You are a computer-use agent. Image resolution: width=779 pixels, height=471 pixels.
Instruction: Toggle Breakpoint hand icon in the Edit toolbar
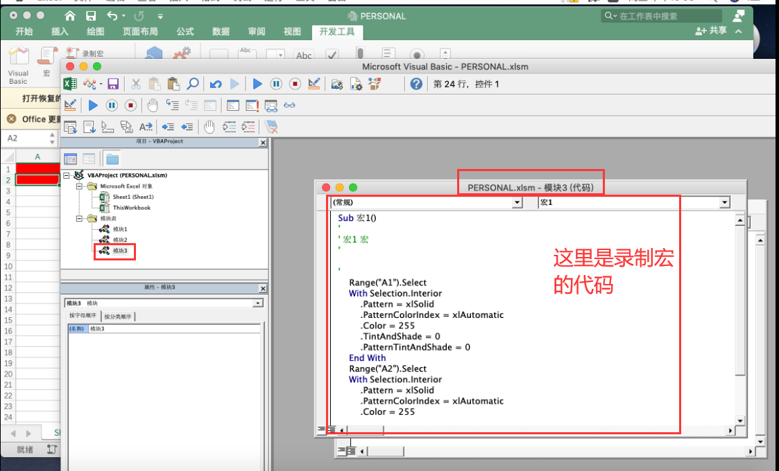point(209,127)
